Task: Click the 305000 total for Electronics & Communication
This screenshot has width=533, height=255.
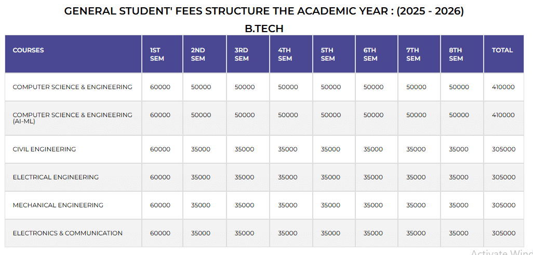Action: (503, 233)
